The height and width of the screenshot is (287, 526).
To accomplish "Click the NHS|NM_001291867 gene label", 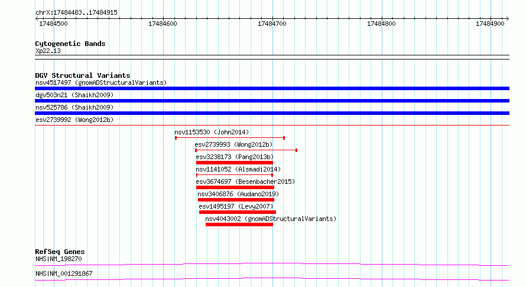I will [x=64, y=273].
